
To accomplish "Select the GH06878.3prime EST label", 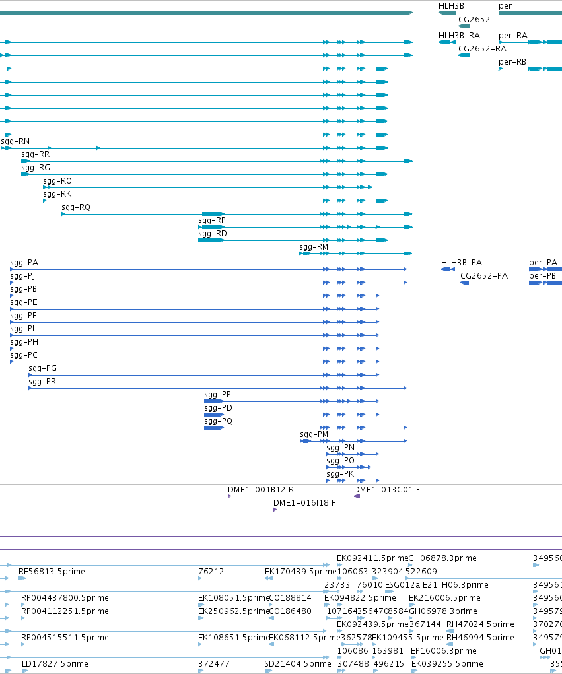I will tap(442, 558).
